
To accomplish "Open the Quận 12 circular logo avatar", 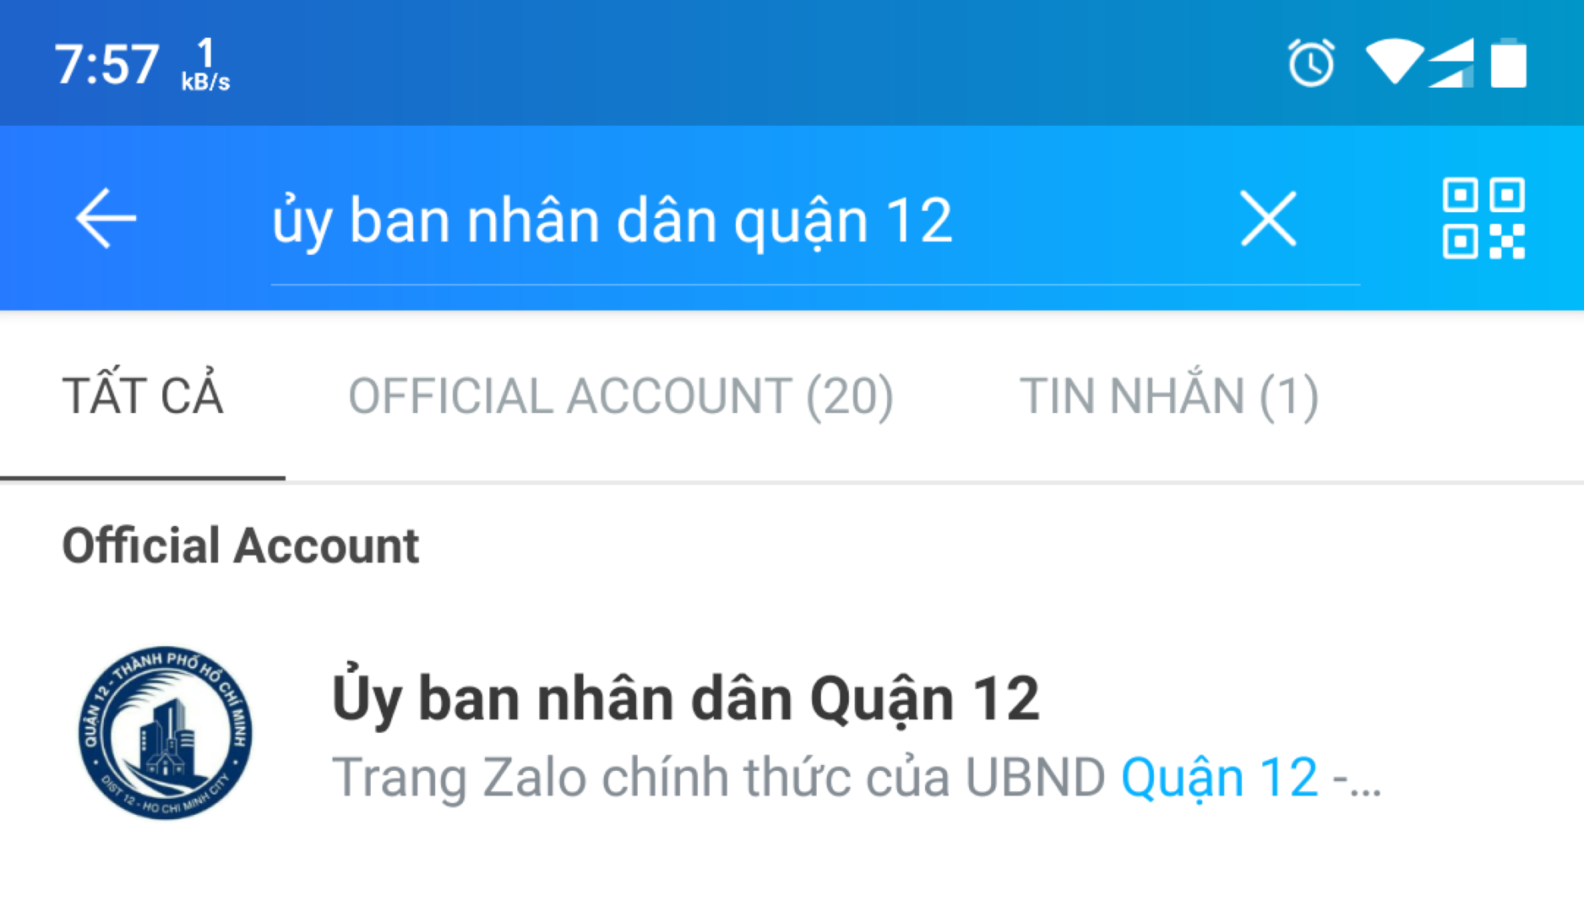I will click(x=166, y=733).
